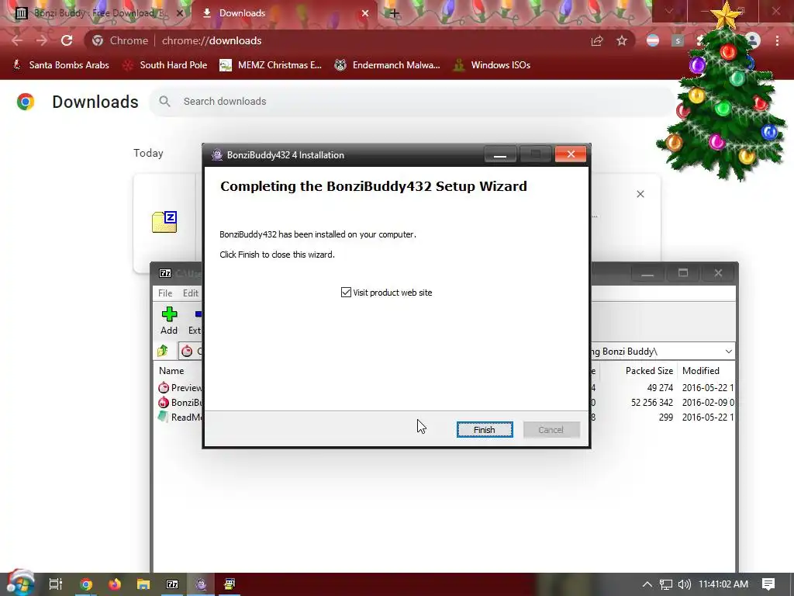Click 7z icon in 7-Zip title bar
This screenshot has height=596, width=794.
[165, 273]
